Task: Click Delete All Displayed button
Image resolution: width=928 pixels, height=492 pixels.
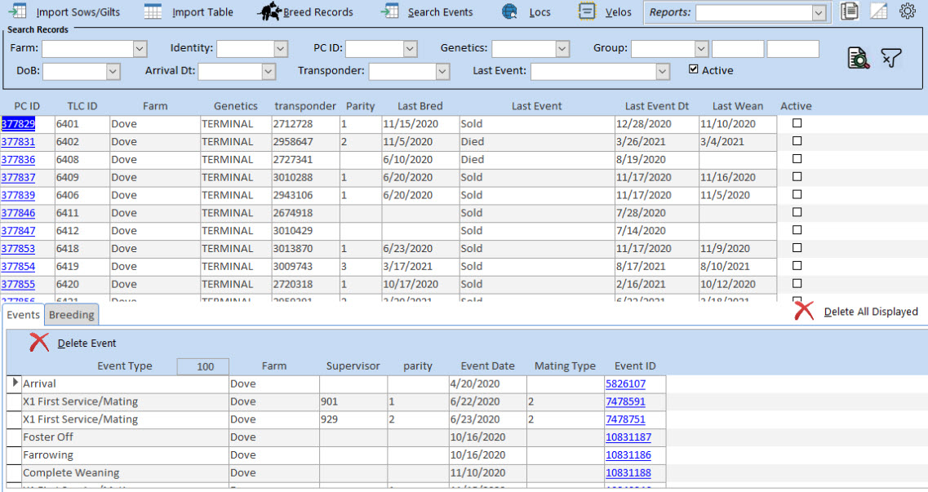Action: coord(870,312)
